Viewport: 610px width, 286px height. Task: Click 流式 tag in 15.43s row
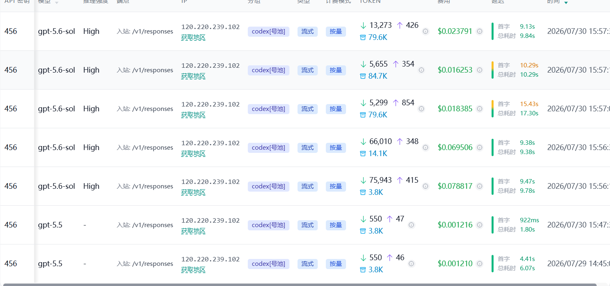(308, 109)
